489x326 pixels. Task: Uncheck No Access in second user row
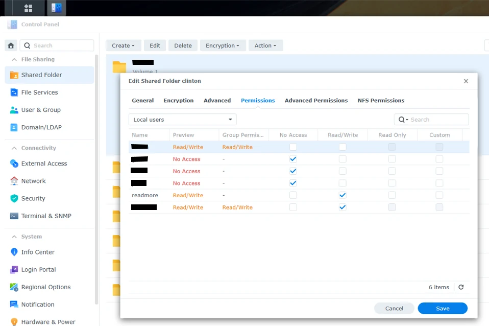(293, 159)
